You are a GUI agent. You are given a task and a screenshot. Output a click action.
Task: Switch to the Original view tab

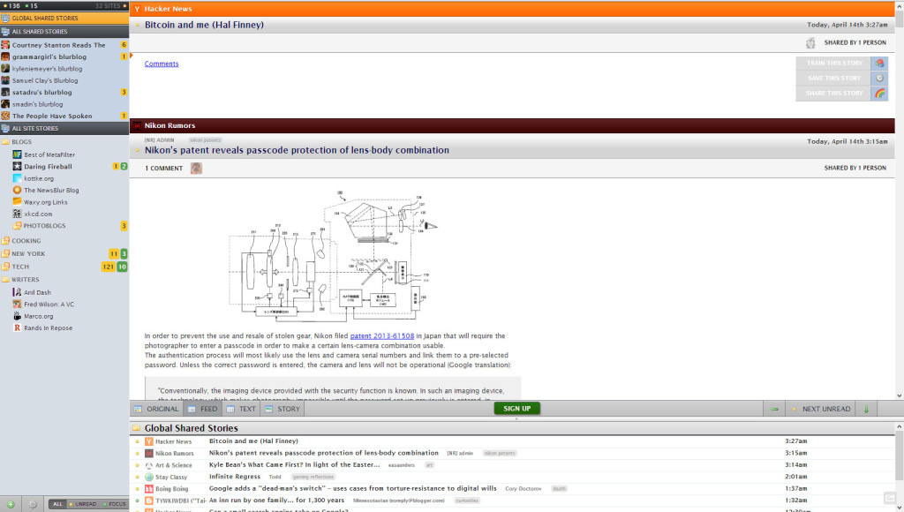157,409
